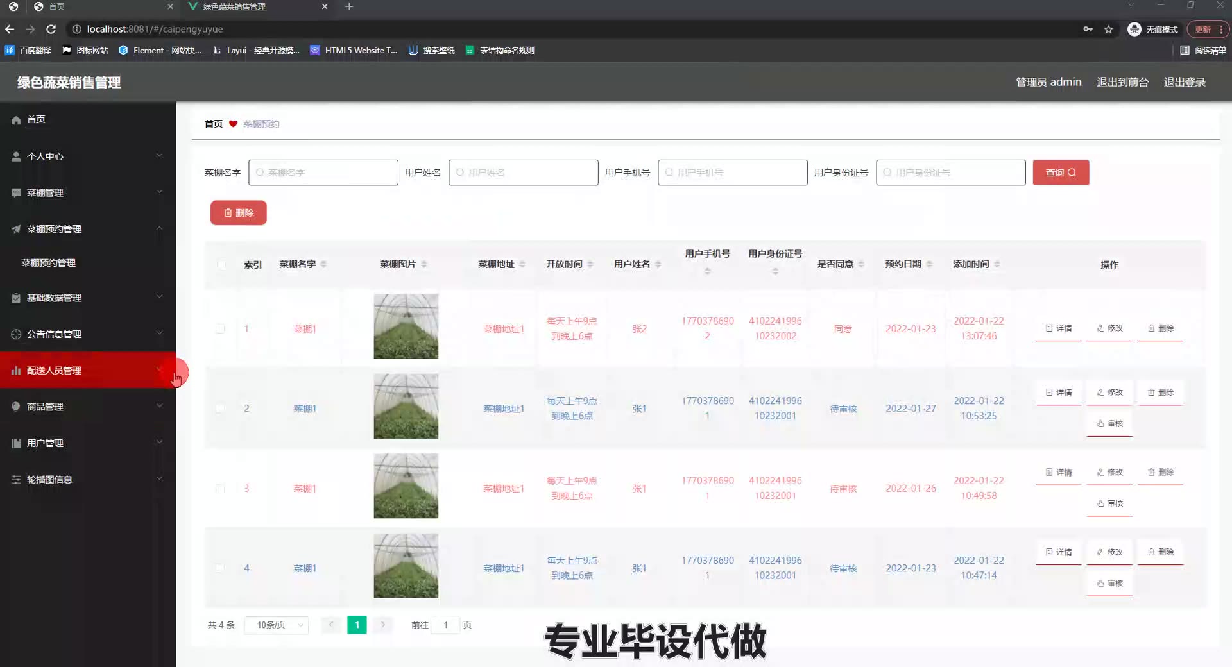1232x667 pixels.
Task: Click the chat icon for 菜棚管理
Action: click(16, 192)
